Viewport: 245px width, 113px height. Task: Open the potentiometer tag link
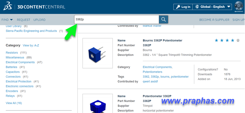click(180, 77)
